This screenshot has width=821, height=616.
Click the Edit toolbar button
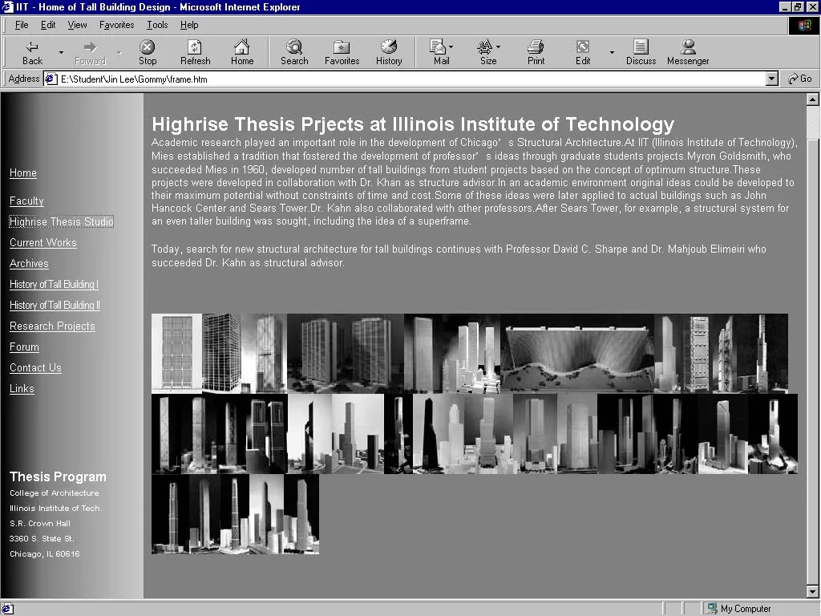point(583,52)
